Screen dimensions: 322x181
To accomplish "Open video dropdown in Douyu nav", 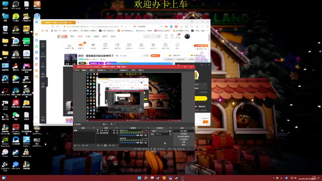I will pos(97,36).
